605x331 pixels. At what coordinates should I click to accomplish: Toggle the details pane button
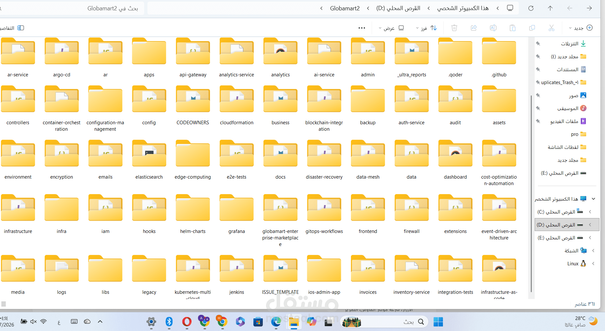click(x=12, y=28)
